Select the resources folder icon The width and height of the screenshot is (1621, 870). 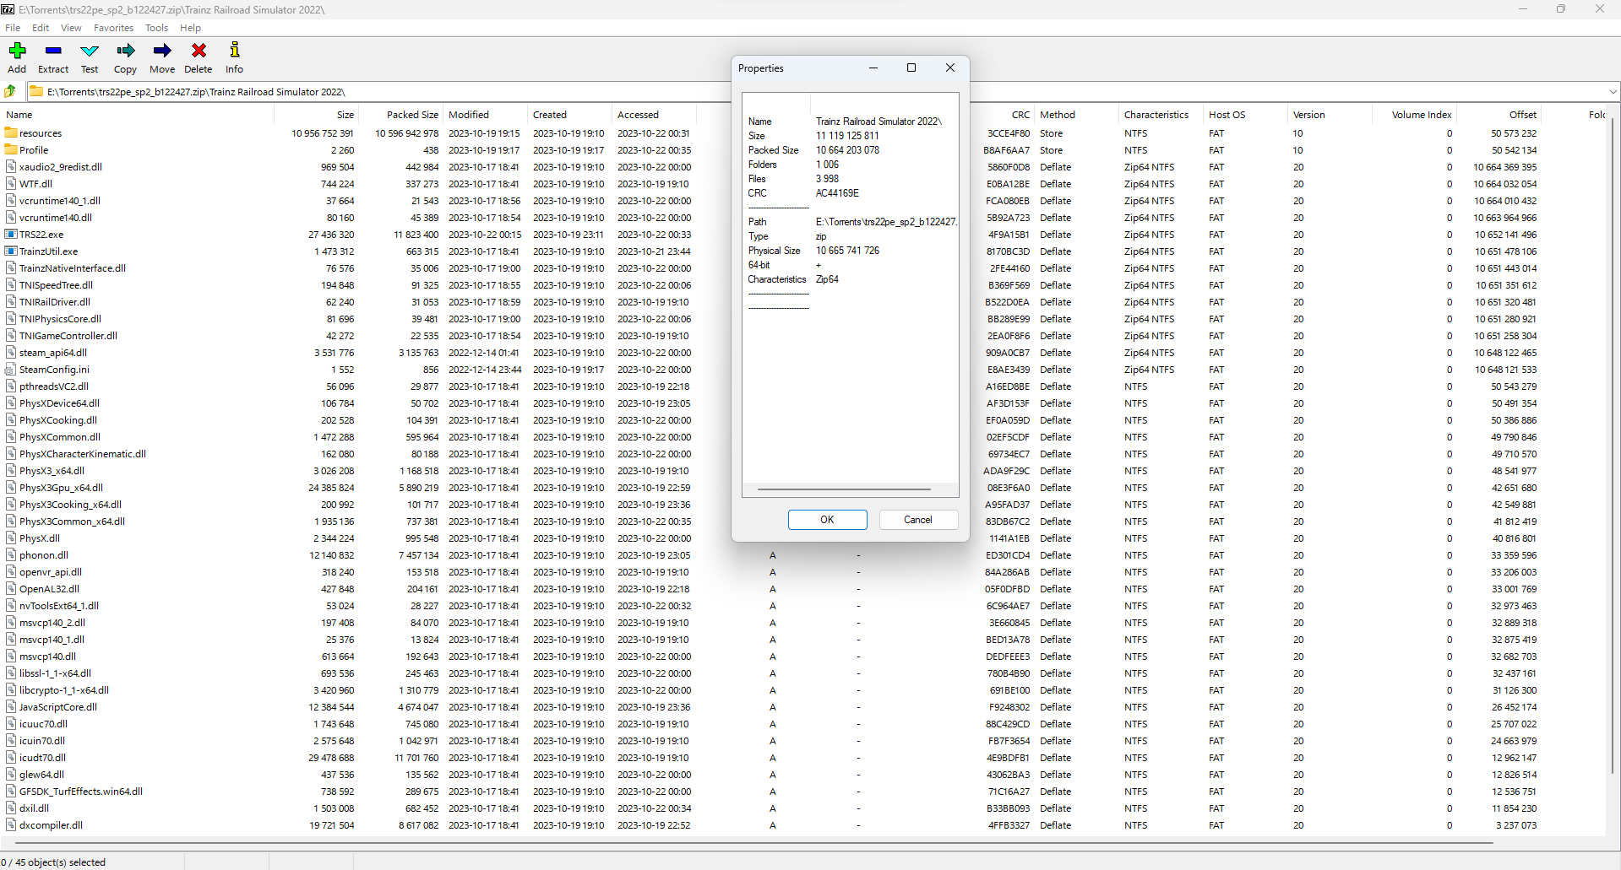[11, 132]
